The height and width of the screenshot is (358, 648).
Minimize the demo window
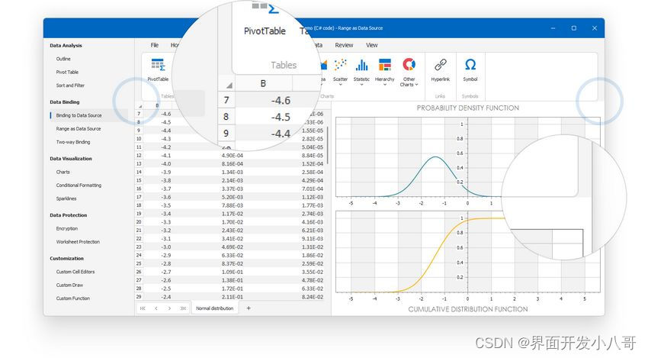tap(553, 28)
